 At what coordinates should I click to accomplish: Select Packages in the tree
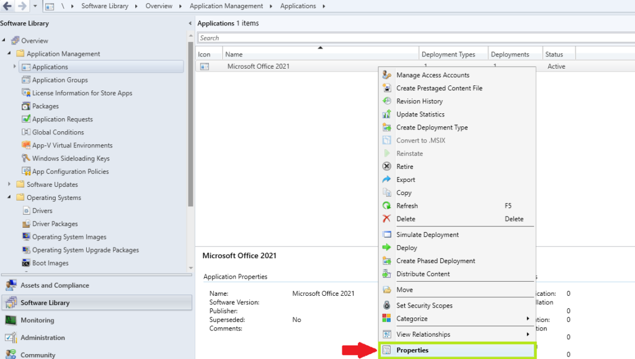(45, 106)
